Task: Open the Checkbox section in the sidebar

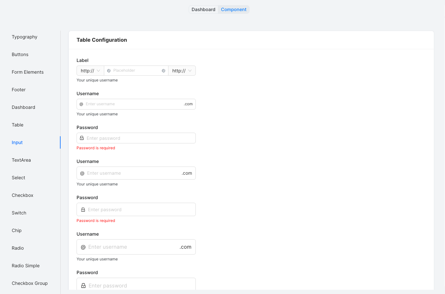Action: pos(22,195)
